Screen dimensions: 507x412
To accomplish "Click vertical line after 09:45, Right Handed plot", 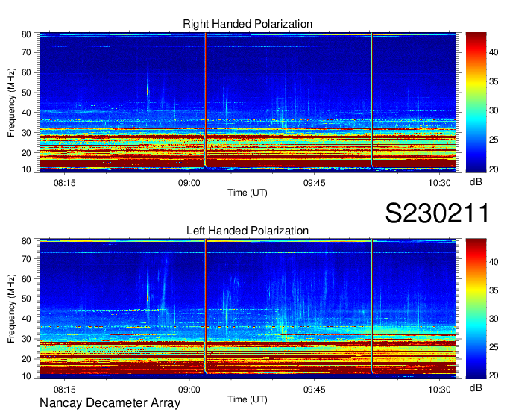I will [371, 100].
